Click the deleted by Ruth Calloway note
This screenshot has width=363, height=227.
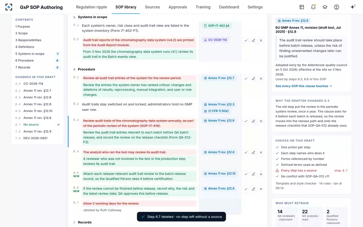pyautogui.click(x=102, y=210)
